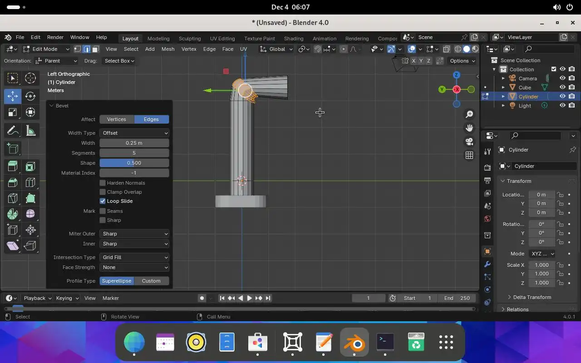Select the Extrude Region tool
The width and height of the screenshot is (581, 363).
[x=13, y=167]
